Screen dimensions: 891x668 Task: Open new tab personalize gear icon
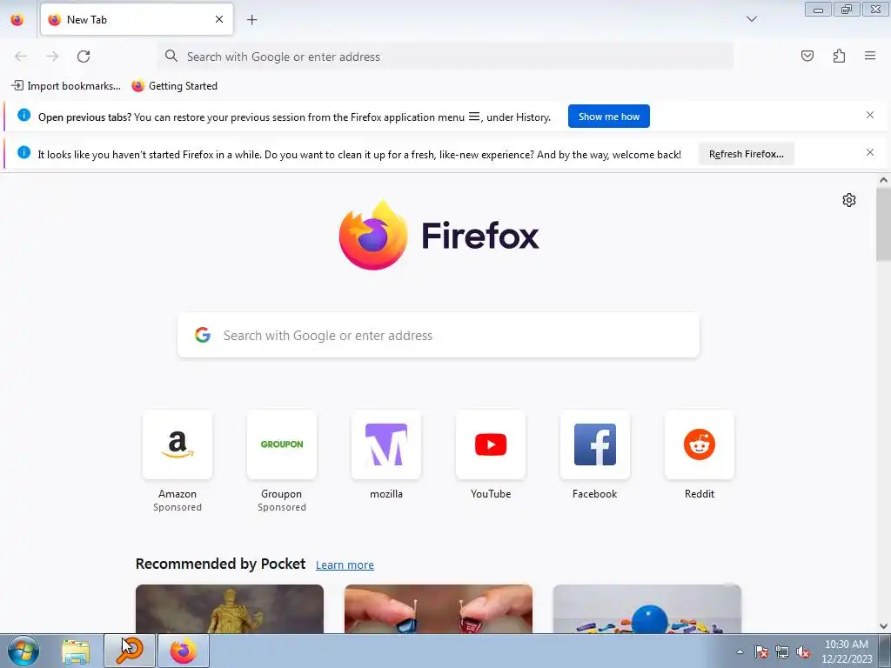(848, 200)
